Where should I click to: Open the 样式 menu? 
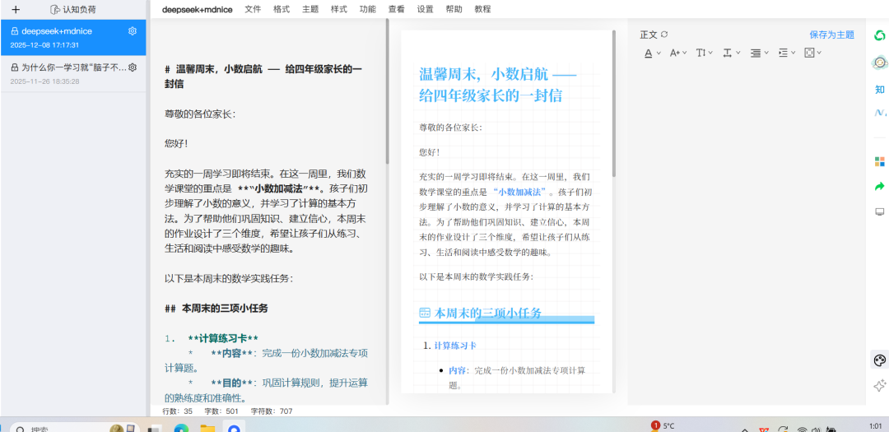tap(339, 9)
